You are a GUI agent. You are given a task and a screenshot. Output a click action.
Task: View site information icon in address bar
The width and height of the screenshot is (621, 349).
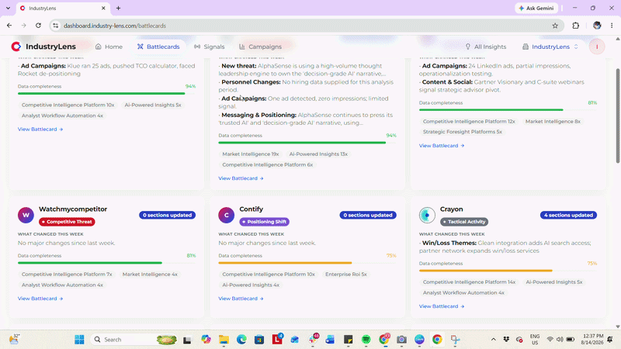55,26
